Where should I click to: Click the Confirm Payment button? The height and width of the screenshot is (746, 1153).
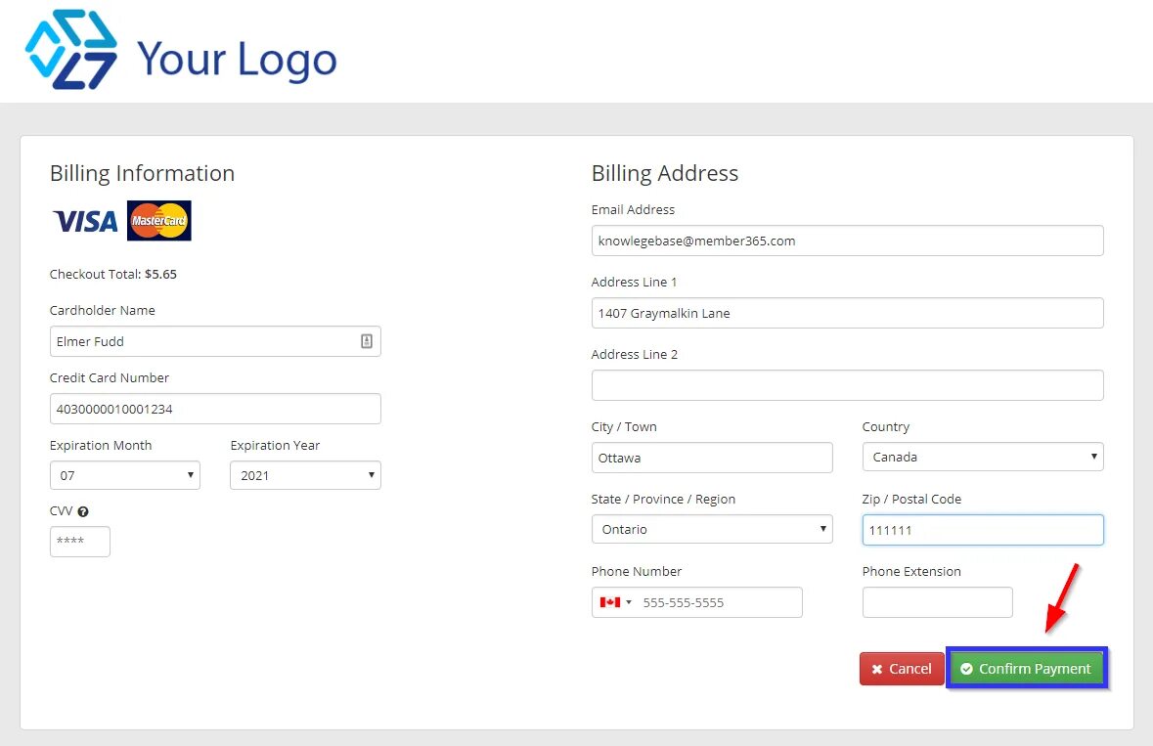coord(1026,669)
